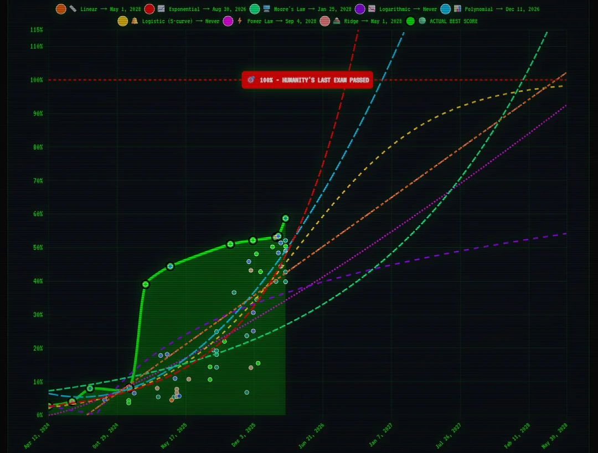Click the purple Logarithmic legend color circle
This screenshot has height=453, width=598.
pos(360,9)
